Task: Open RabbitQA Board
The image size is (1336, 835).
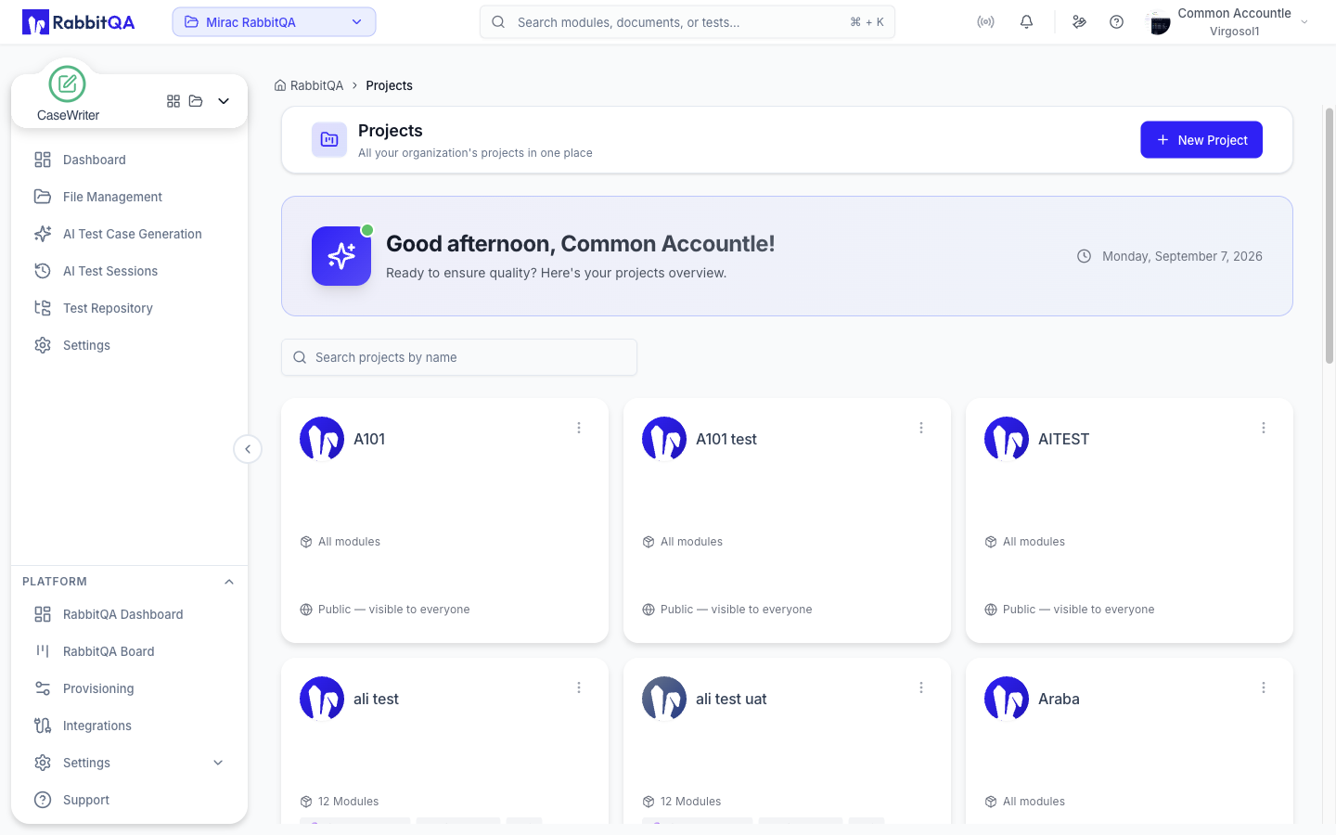Action: (130, 651)
